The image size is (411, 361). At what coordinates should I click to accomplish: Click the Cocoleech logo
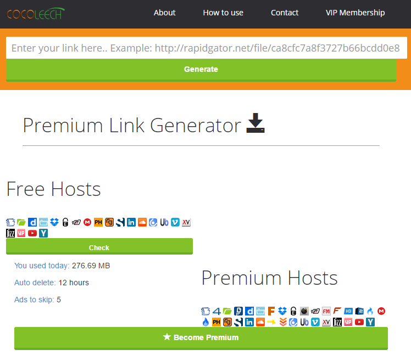[36, 14]
